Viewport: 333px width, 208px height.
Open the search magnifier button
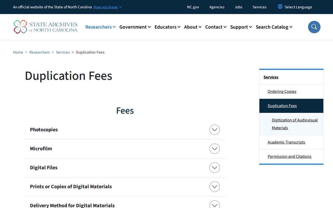click(314, 27)
